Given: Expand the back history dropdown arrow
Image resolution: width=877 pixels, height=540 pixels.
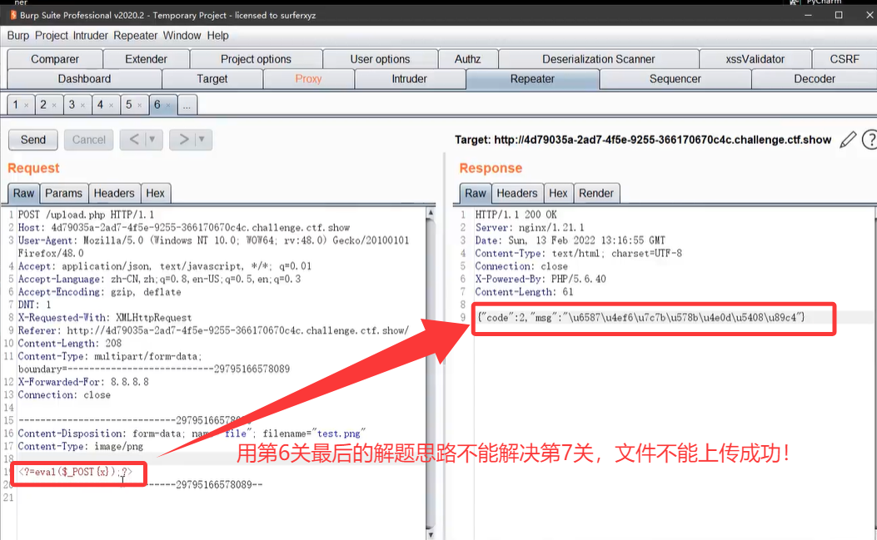Looking at the screenshot, I should (152, 139).
